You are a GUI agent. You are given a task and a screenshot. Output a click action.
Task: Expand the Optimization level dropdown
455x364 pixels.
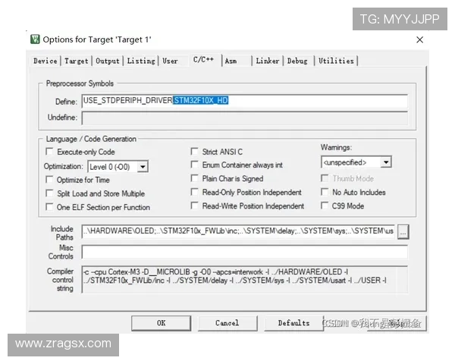[x=143, y=166]
